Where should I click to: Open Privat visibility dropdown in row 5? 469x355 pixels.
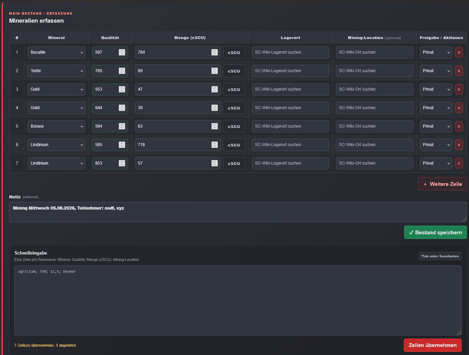436,126
